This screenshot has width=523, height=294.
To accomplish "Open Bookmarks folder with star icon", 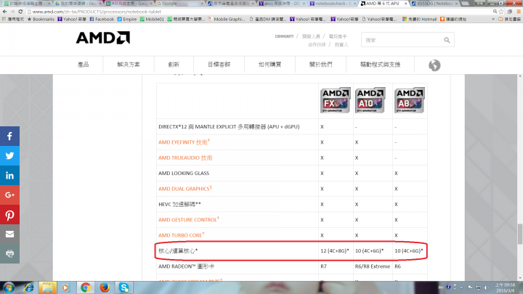I will 41,20.
